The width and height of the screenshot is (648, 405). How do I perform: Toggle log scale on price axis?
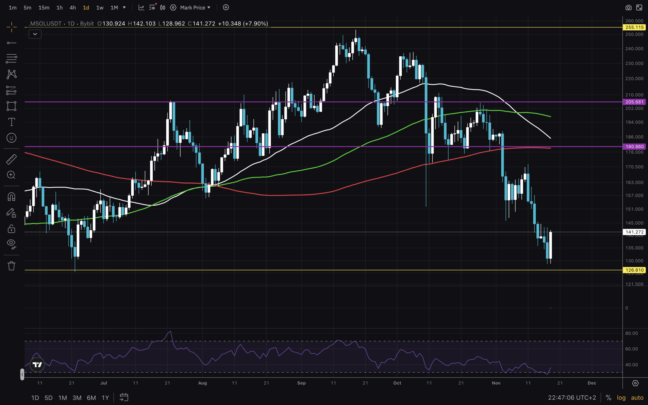click(x=621, y=397)
